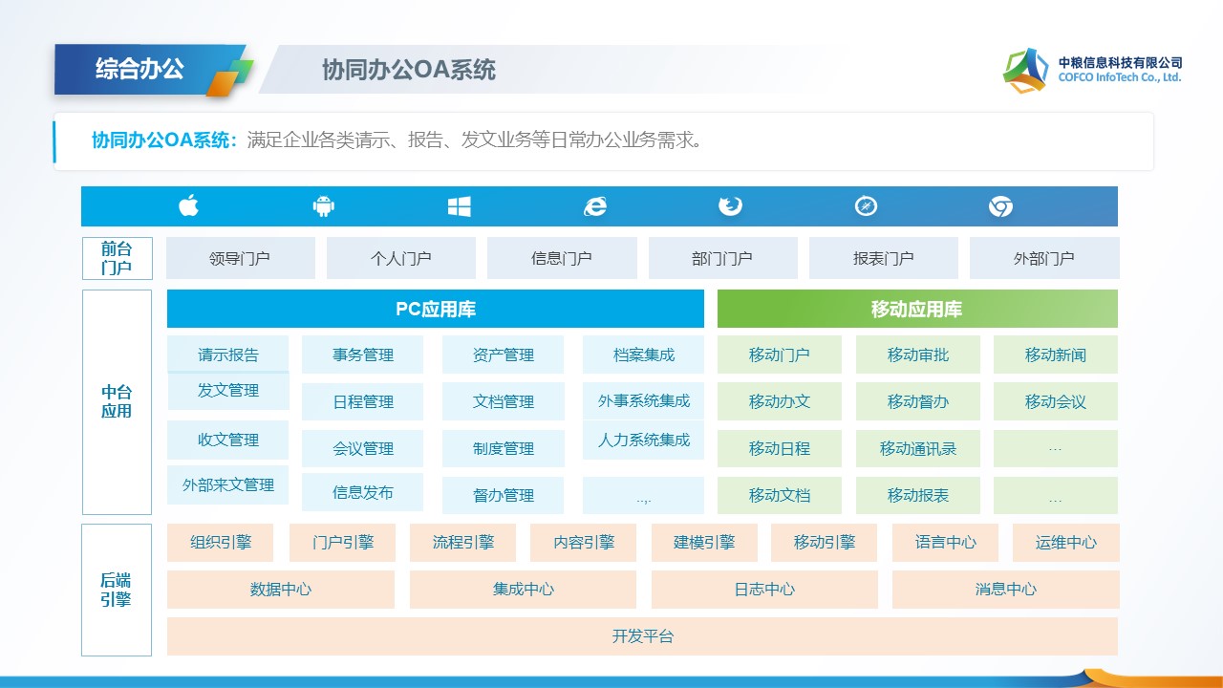Click the Apple logo icon

[x=188, y=206]
